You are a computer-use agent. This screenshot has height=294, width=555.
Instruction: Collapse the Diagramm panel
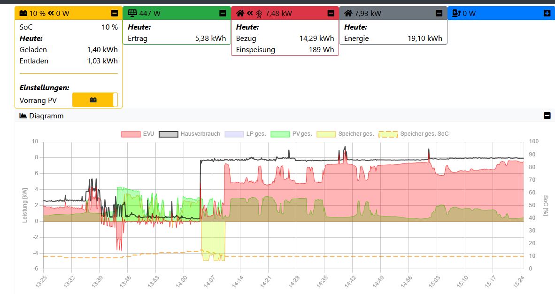[x=547, y=116]
